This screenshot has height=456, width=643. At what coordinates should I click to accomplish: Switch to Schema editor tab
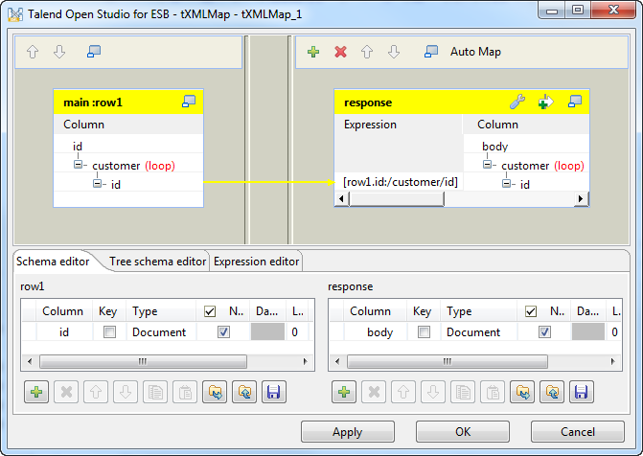point(53,262)
